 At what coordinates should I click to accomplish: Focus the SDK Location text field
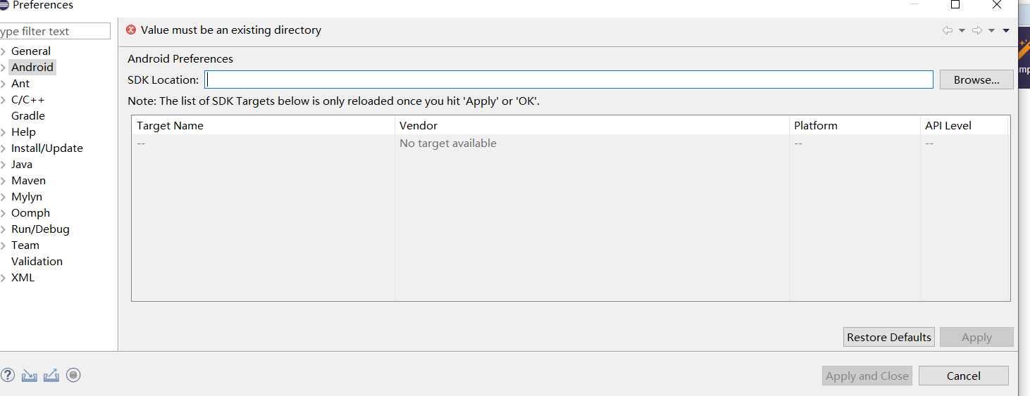coord(569,79)
